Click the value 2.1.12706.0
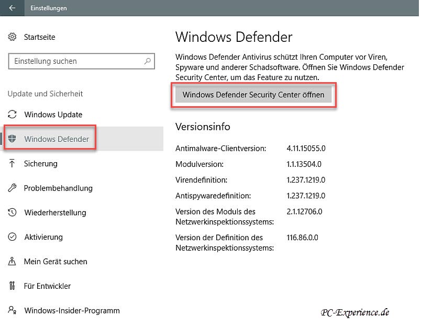This screenshot has width=421, height=327. click(x=304, y=212)
